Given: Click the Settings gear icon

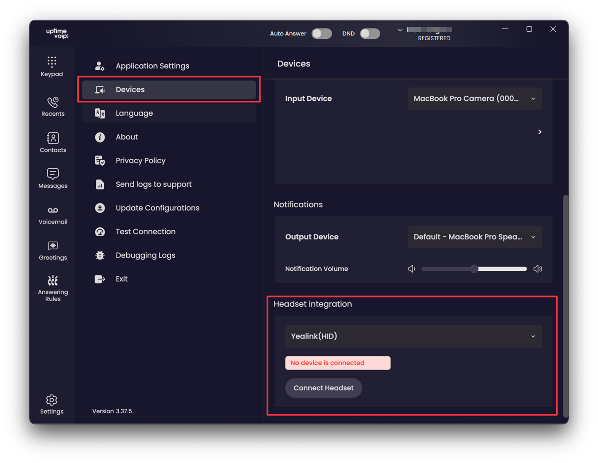Looking at the screenshot, I should tap(52, 400).
